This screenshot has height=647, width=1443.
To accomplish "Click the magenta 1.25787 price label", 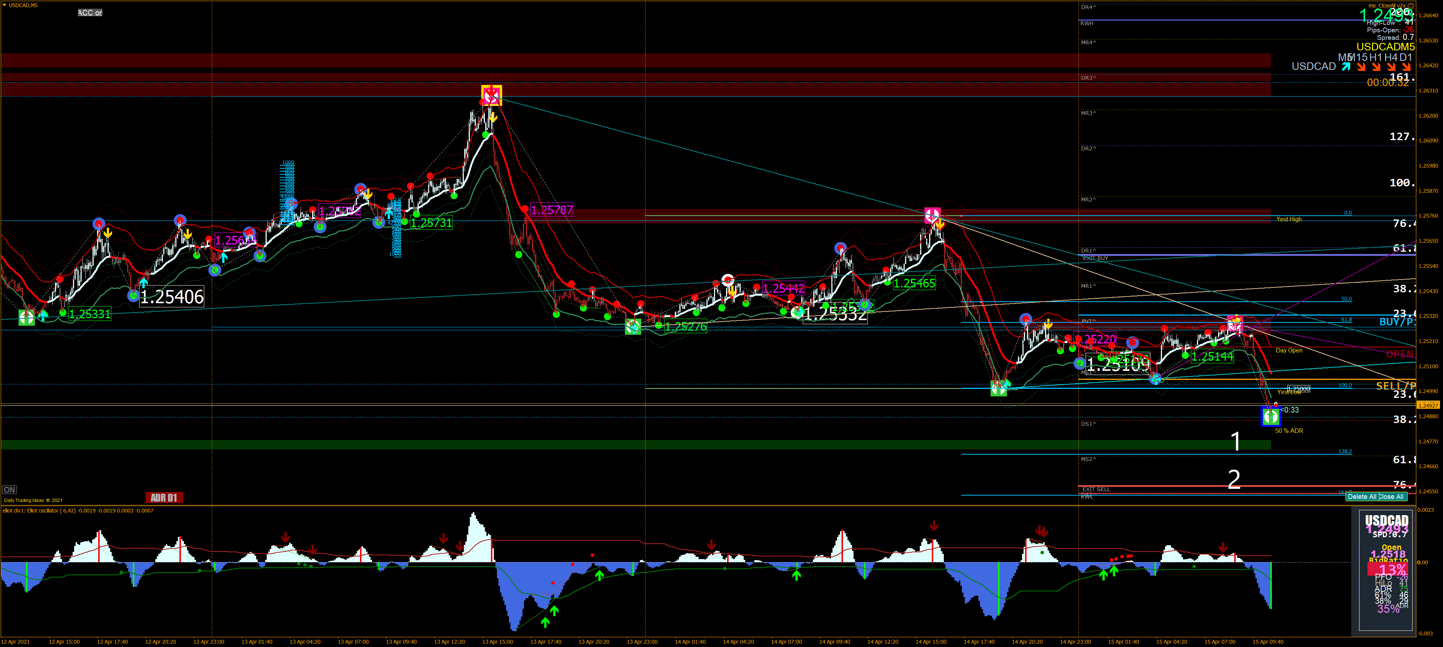I will point(552,210).
